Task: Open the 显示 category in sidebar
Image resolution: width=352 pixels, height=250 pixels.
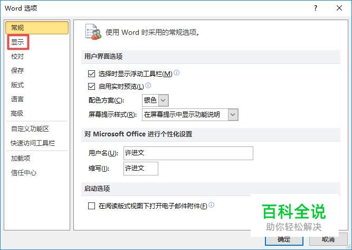Action: [x=17, y=42]
